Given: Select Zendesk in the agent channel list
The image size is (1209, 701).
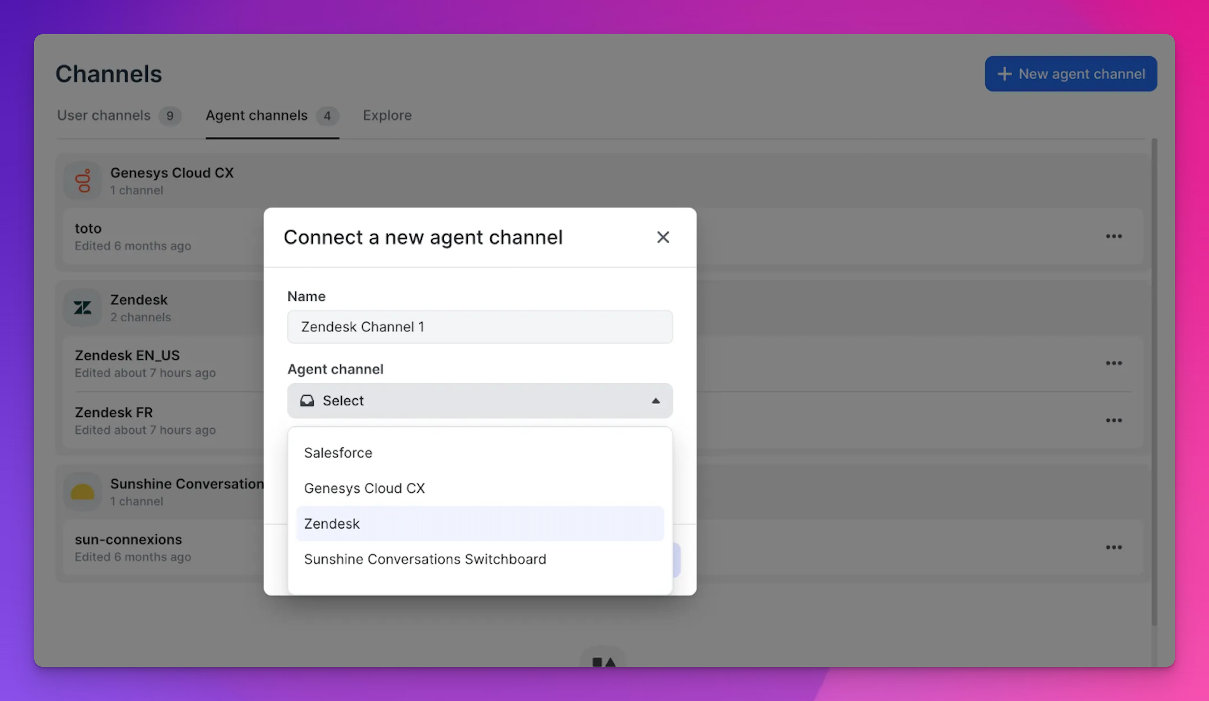Looking at the screenshot, I should [x=332, y=524].
